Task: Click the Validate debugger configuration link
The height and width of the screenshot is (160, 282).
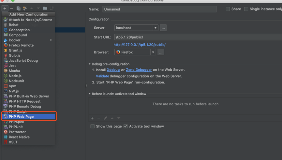Action: tap(102, 76)
